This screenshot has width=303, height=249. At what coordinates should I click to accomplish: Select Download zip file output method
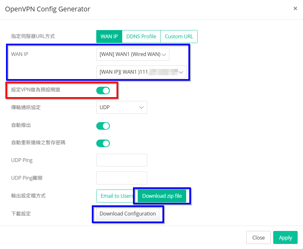click(x=162, y=196)
